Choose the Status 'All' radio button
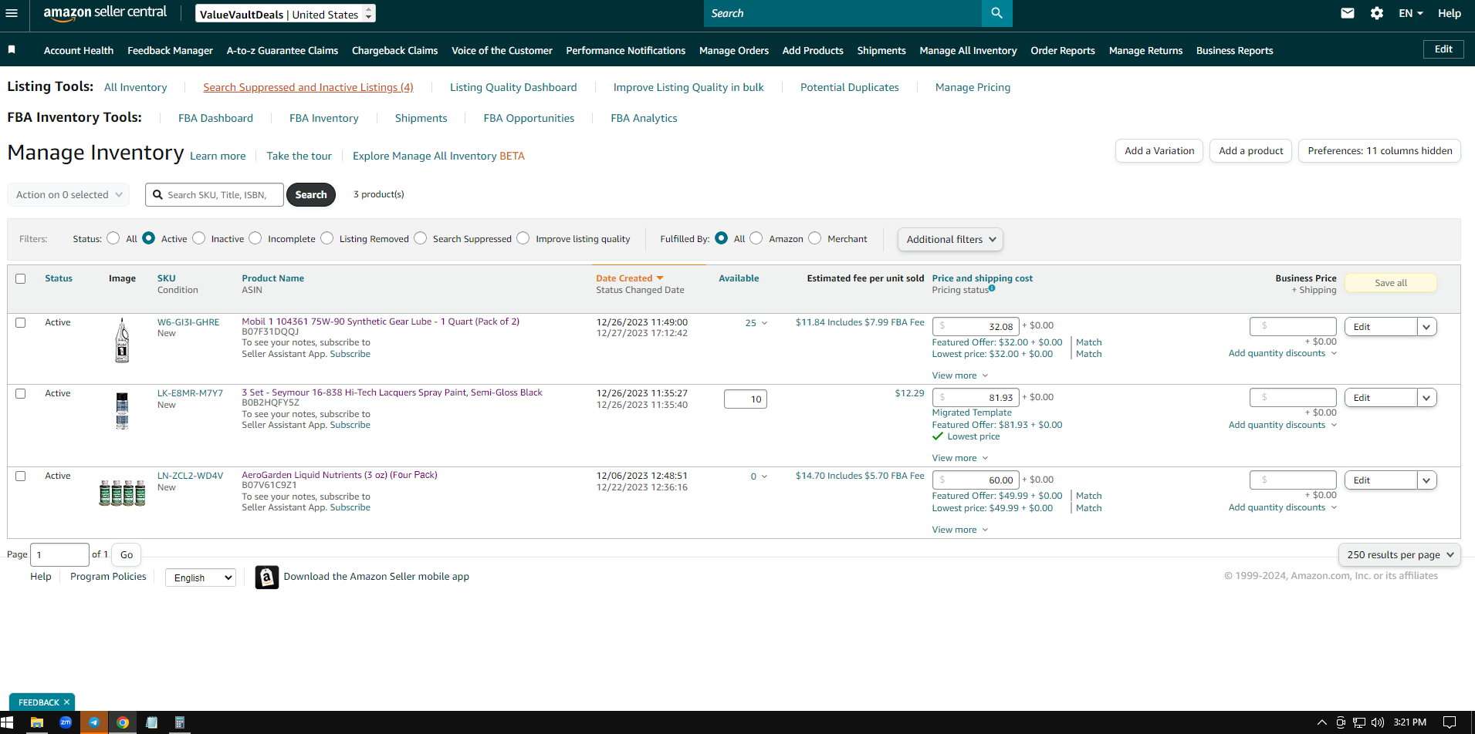Viewport: 1475px width, 734px height. pos(113,238)
